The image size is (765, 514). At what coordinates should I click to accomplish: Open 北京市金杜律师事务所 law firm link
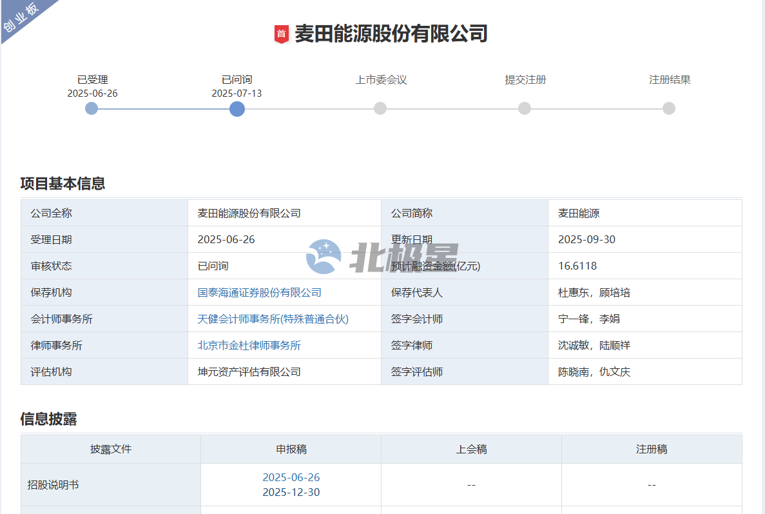coord(249,346)
